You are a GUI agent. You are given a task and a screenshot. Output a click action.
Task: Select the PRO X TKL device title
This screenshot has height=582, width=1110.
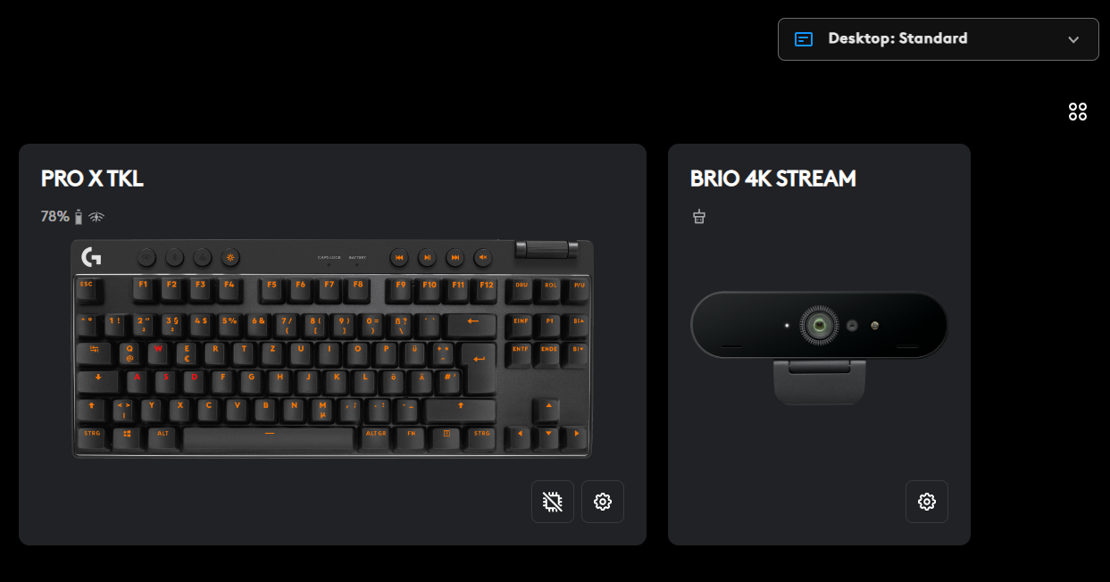tap(92, 179)
